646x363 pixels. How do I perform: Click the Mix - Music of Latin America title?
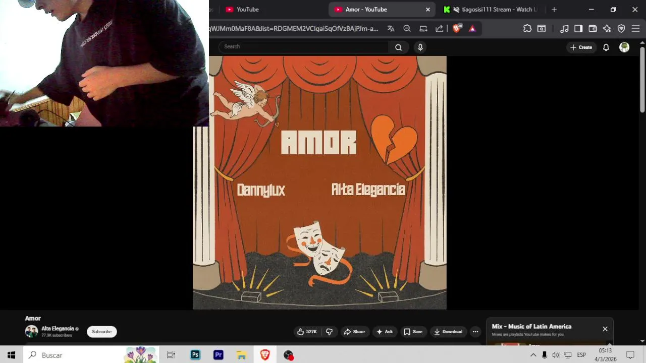pyautogui.click(x=531, y=326)
